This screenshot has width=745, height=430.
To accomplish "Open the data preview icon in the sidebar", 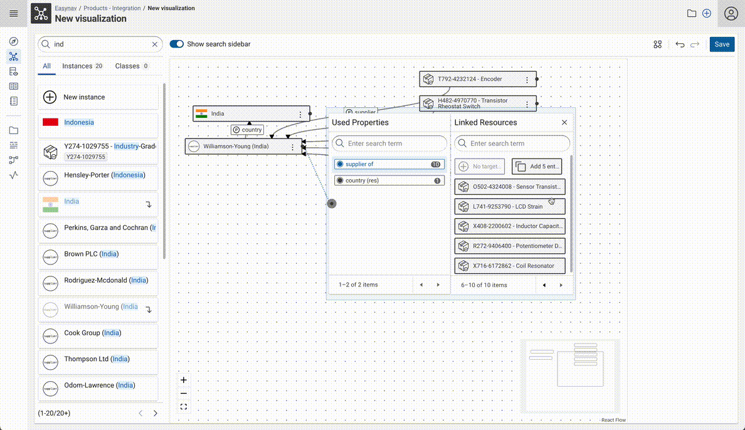I will (x=13, y=71).
